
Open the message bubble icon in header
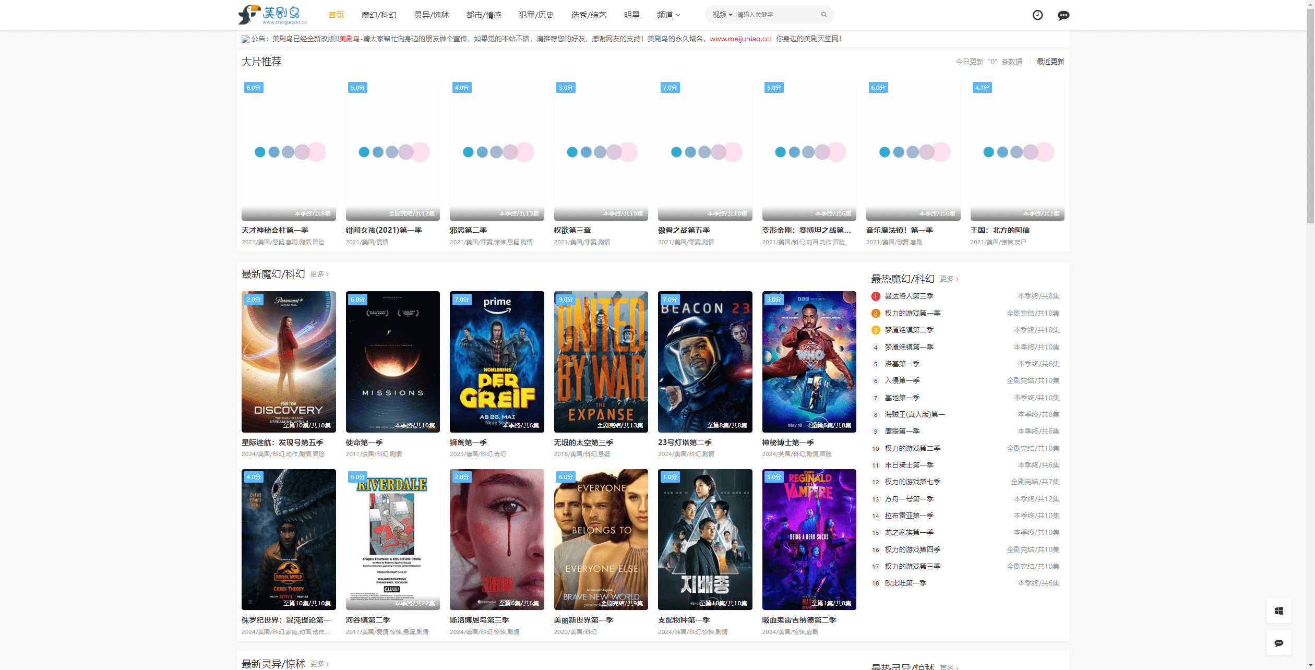(x=1063, y=15)
